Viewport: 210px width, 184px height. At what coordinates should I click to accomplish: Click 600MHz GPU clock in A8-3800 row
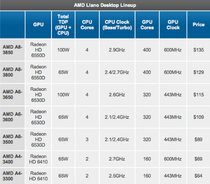[x=173, y=72]
